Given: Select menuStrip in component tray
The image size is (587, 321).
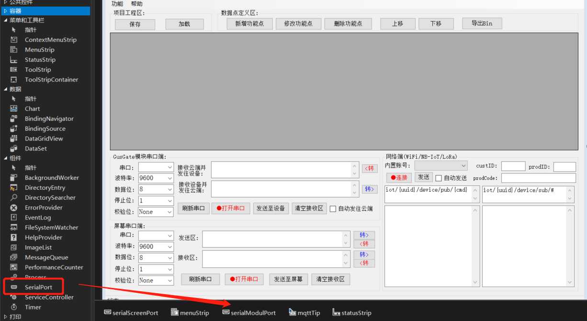Looking at the screenshot, I should point(190,313).
